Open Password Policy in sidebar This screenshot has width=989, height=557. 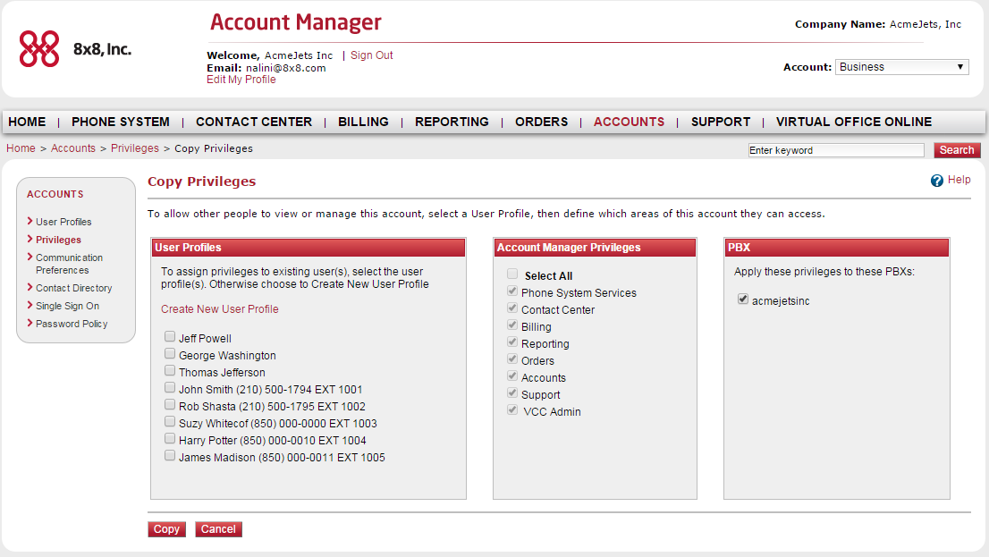[72, 324]
